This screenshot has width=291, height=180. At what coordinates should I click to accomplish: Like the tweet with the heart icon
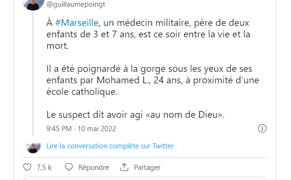pyautogui.click(x=27, y=168)
